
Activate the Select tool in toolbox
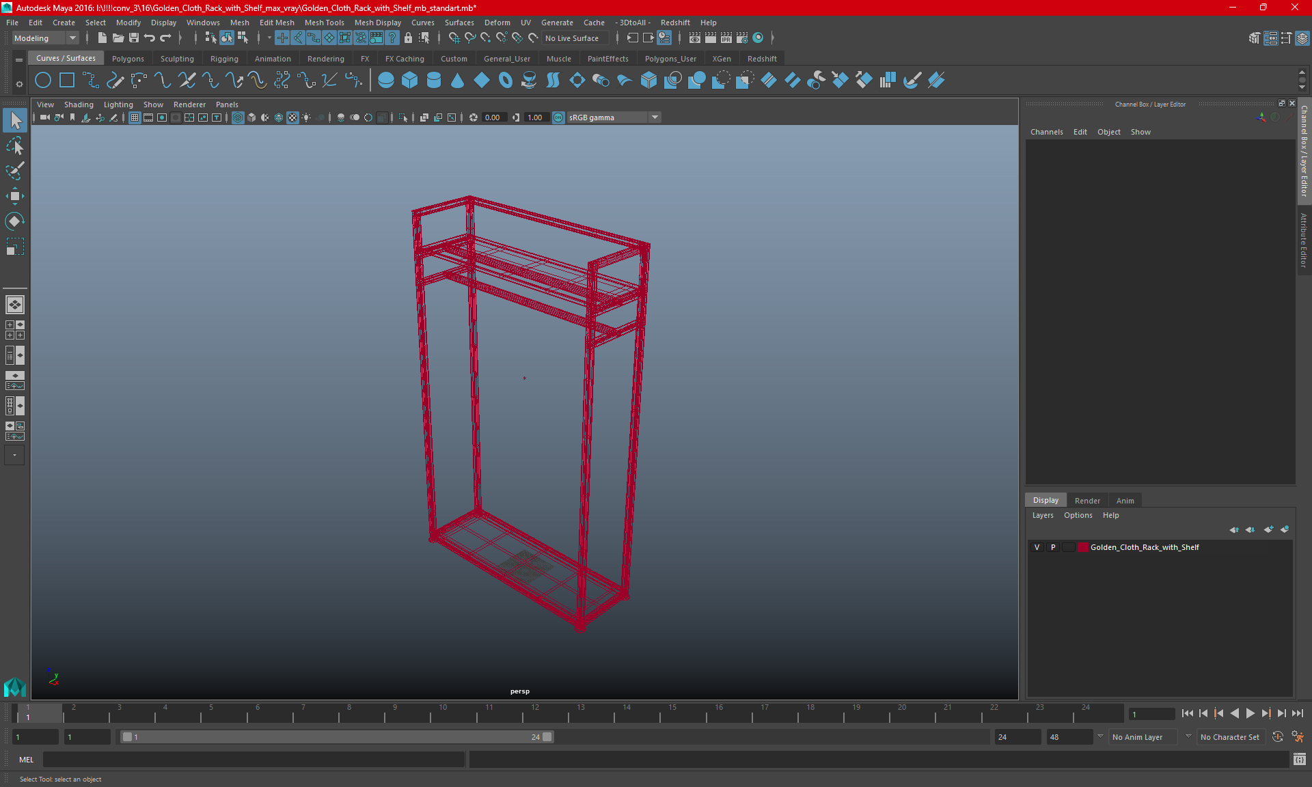pos(14,121)
